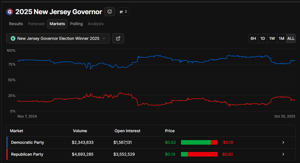Image resolution: width=300 pixels, height=163 pixels.
Task: Click the Democratic Party row arrow icon
Action: [283, 142]
